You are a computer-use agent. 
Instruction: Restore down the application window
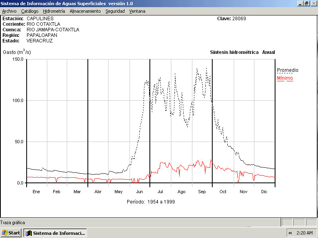click(306, 3)
